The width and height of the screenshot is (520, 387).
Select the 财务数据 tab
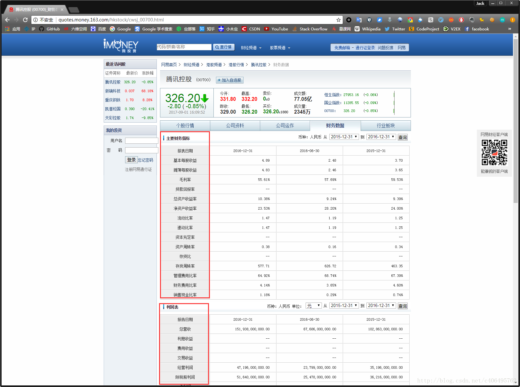coord(335,125)
